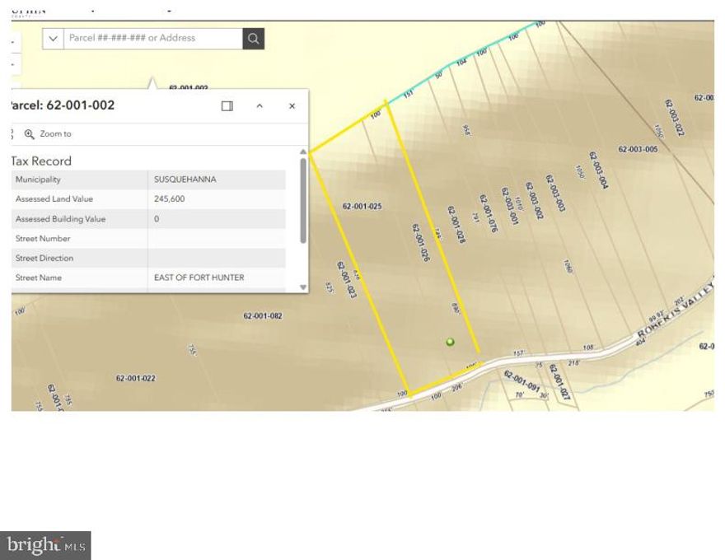Image resolution: width=725 pixels, height=560 pixels.
Task: Click the search magnifying glass button
Action: (x=253, y=38)
